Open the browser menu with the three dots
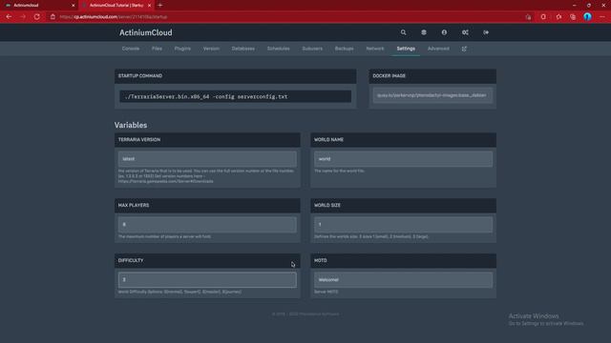The height and width of the screenshot is (343, 611). [602, 17]
